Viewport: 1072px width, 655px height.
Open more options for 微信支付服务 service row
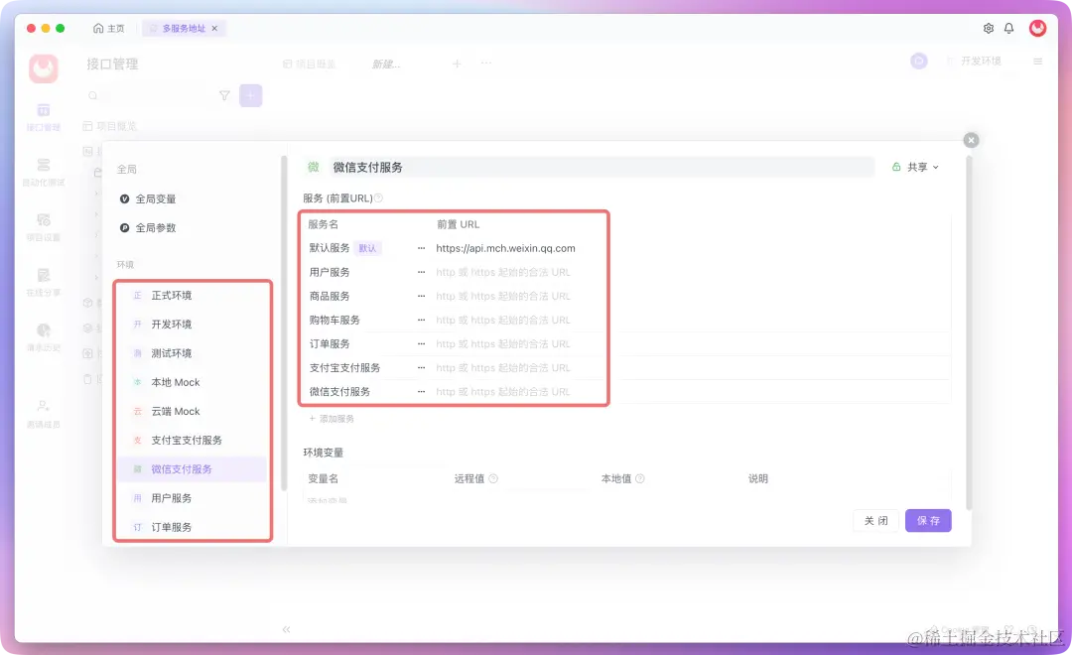coord(421,392)
